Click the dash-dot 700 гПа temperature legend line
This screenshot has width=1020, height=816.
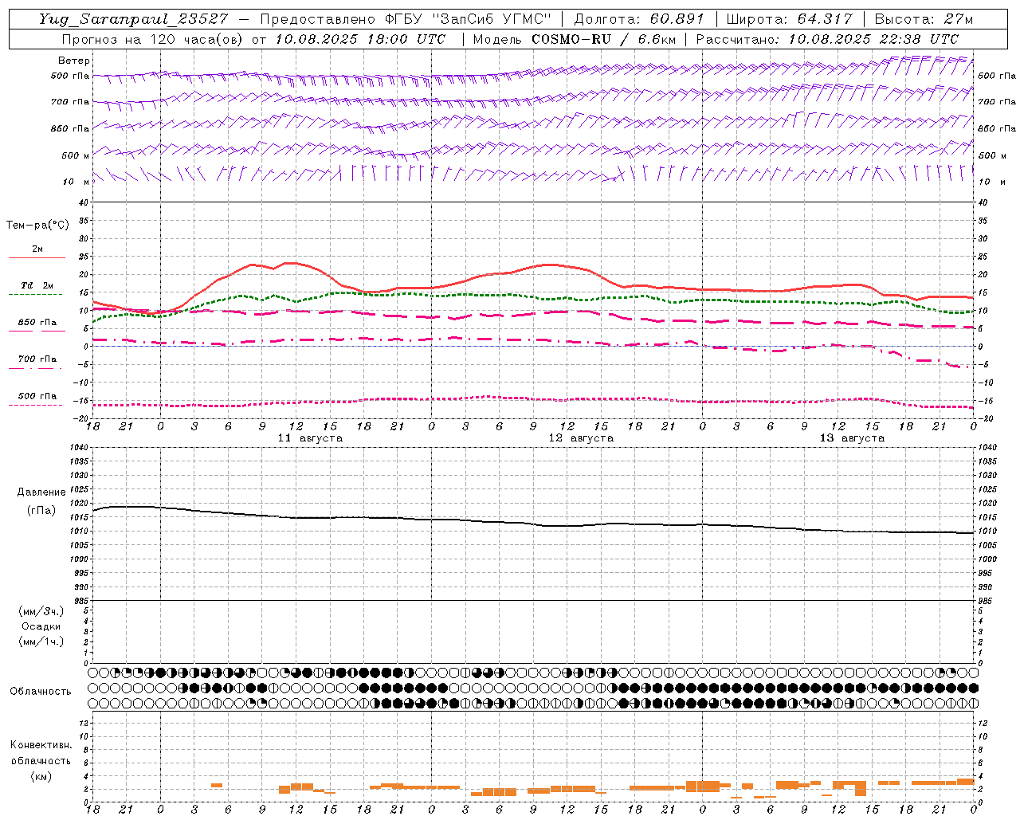point(35,367)
